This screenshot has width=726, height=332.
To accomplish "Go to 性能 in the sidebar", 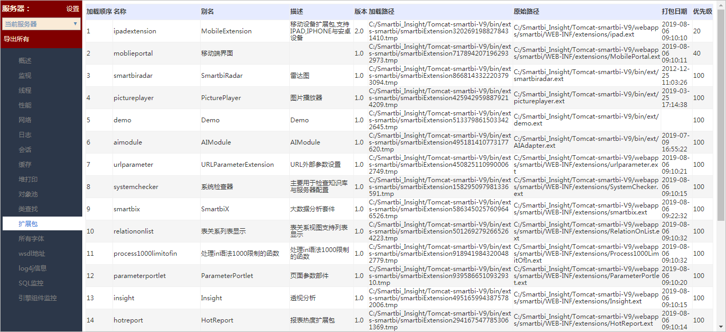I will point(25,105).
